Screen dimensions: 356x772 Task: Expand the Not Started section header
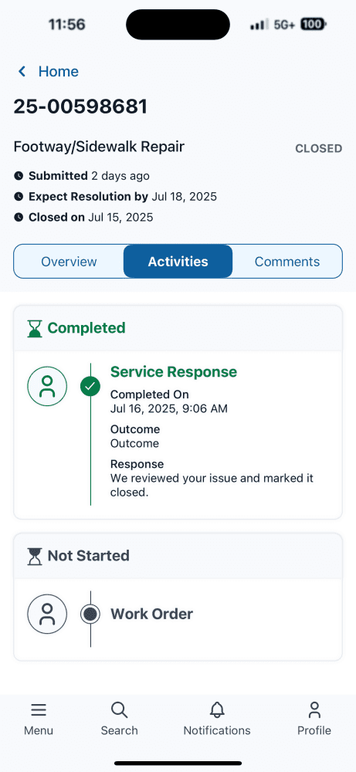(178, 556)
